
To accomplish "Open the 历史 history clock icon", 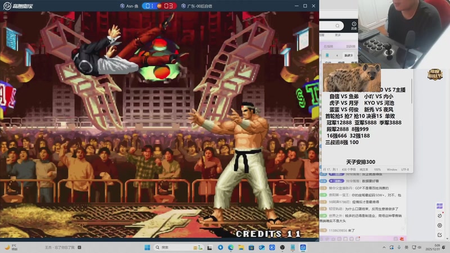I will click(x=354, y=26).
